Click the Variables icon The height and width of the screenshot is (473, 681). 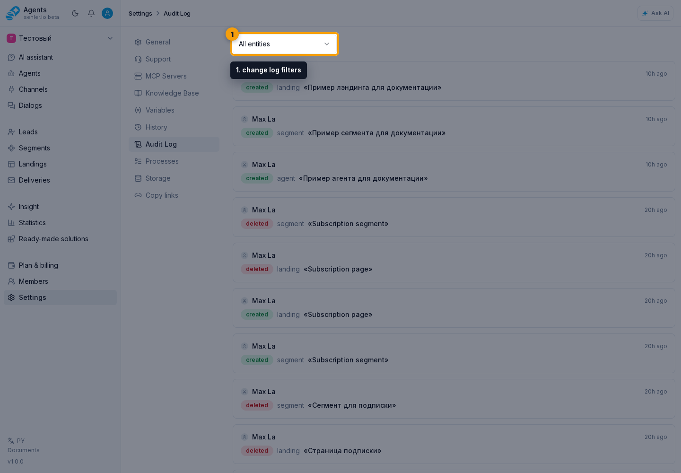tap(138, 110)
